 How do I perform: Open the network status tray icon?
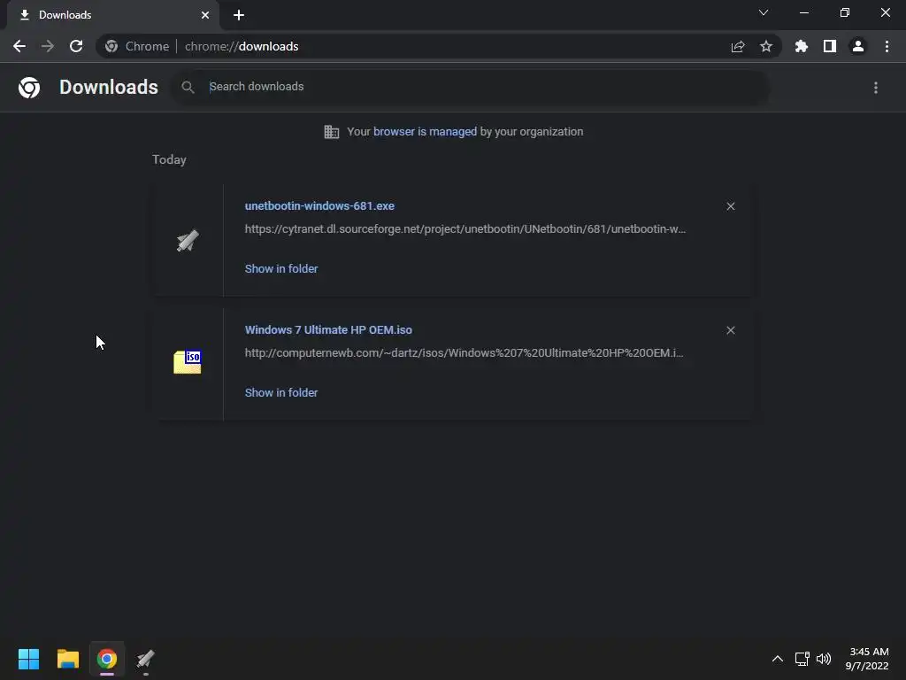coord(802,659)
